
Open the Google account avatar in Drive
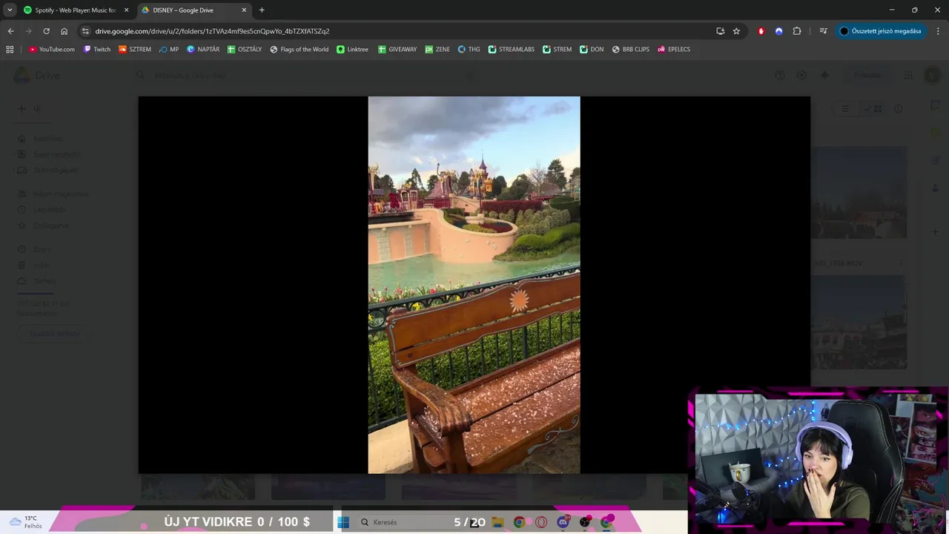[x=932, y=76]
